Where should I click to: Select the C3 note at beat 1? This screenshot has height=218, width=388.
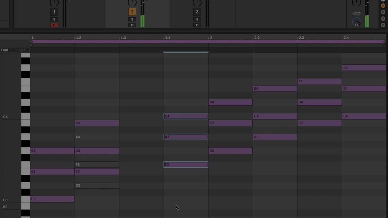pyautogui.click(x=52, y=199)
